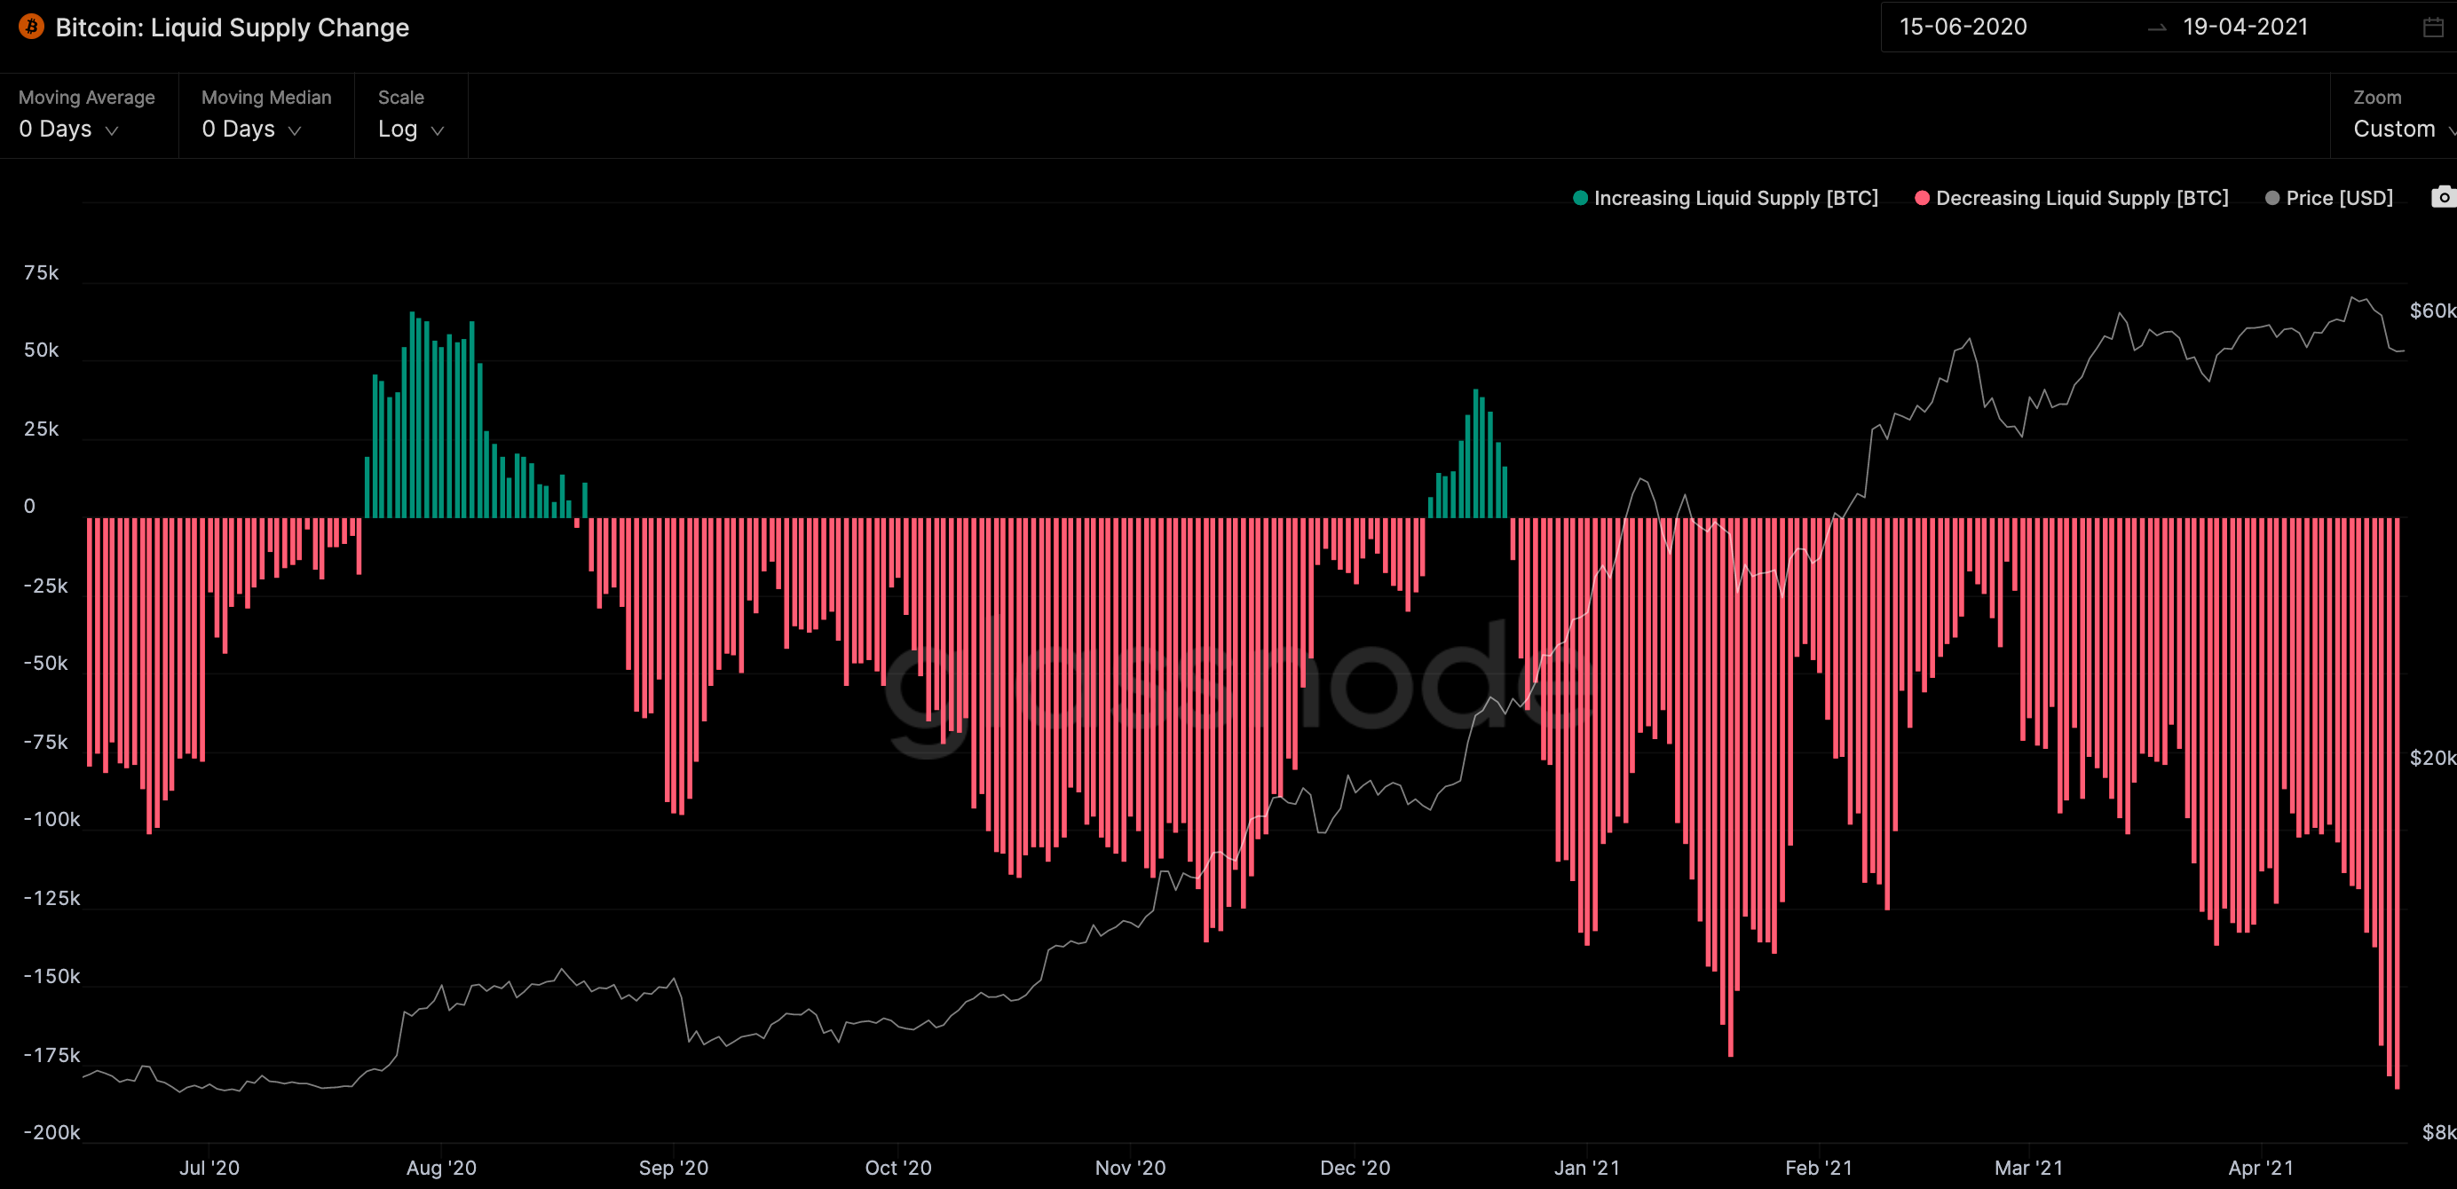Toggle Decreasing Liquid Supply [BTC] series

click(2072, 197)
